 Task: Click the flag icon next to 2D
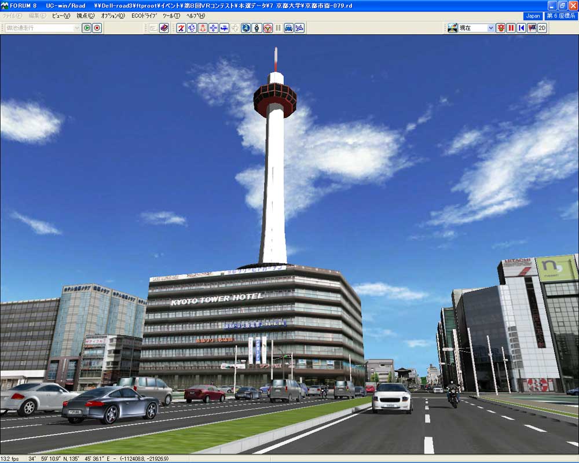tap(532, 28)
